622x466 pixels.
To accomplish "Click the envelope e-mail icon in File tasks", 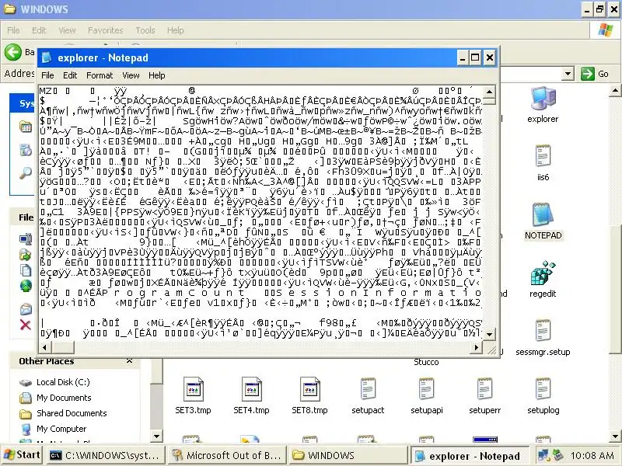I will (26, 308).
